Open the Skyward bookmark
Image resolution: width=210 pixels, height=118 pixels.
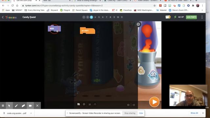pyautogui.click(x=52, y=10)
